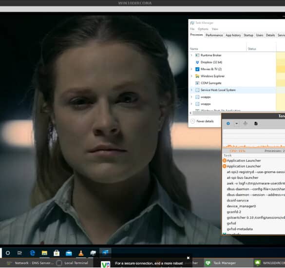This screenshot has width=285, height=268.
Task: Switch to Network - DNS Server panel window
Action: (30, 263)
